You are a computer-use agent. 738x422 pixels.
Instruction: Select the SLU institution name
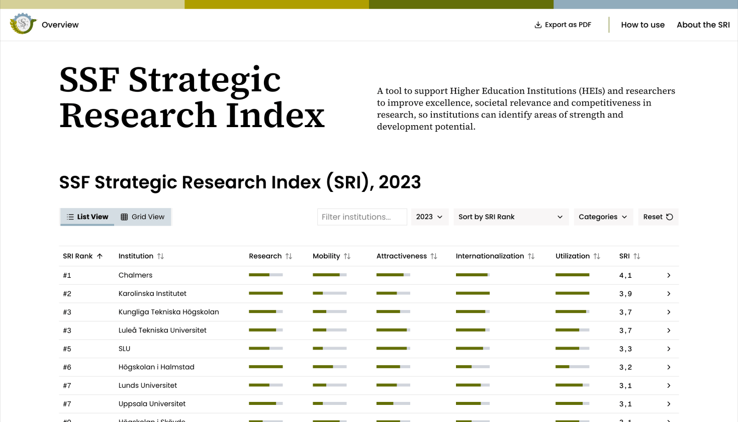pyautogui.click(x=124, y=349)
